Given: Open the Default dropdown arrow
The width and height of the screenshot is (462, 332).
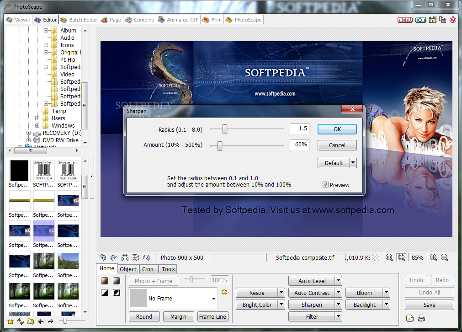Looking at the screenshot, I should [x=353, y=163].
